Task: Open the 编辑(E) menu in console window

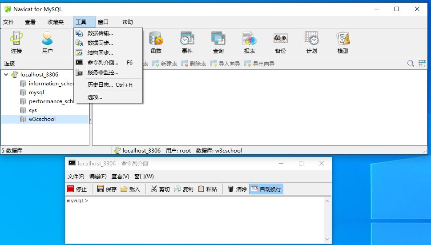Action: tap(97, 177)
